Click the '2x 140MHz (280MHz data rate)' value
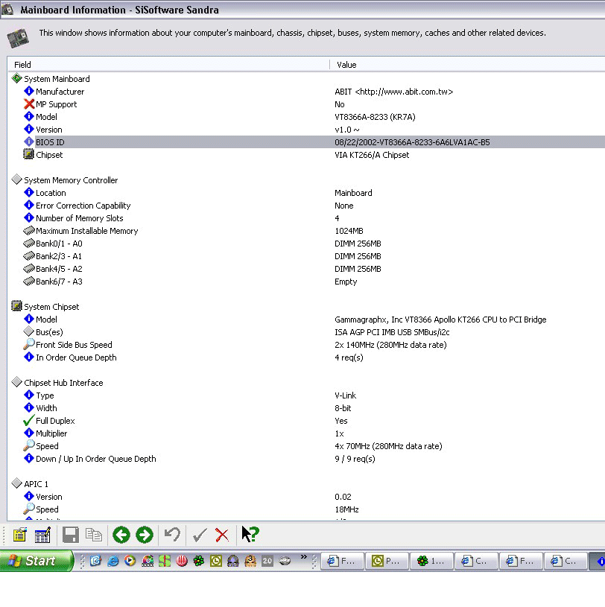This screenshot has width=605, height=607. pyautogui.click(x=390, y=345)
